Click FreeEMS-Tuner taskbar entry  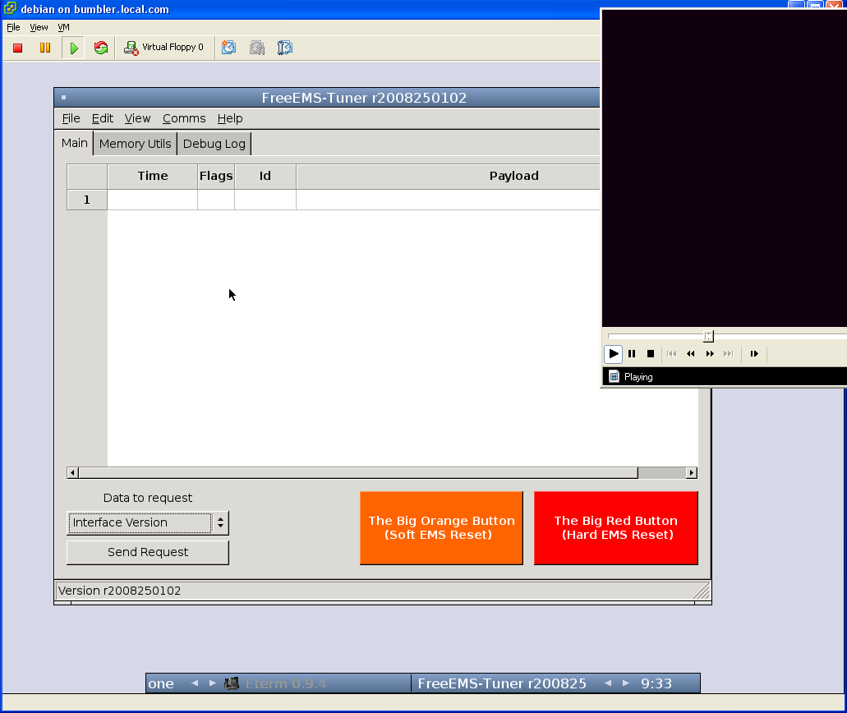click(502, 683)
